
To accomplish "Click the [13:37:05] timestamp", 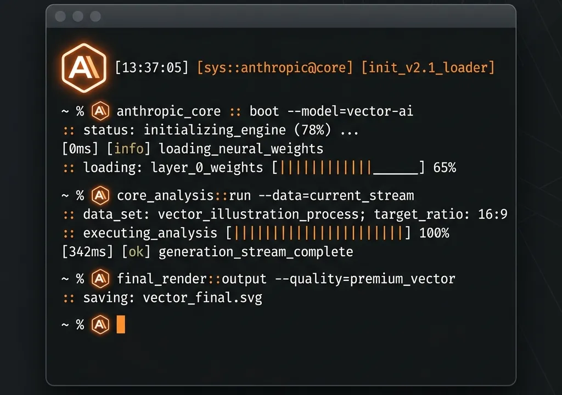I will (x=151, y=67).
